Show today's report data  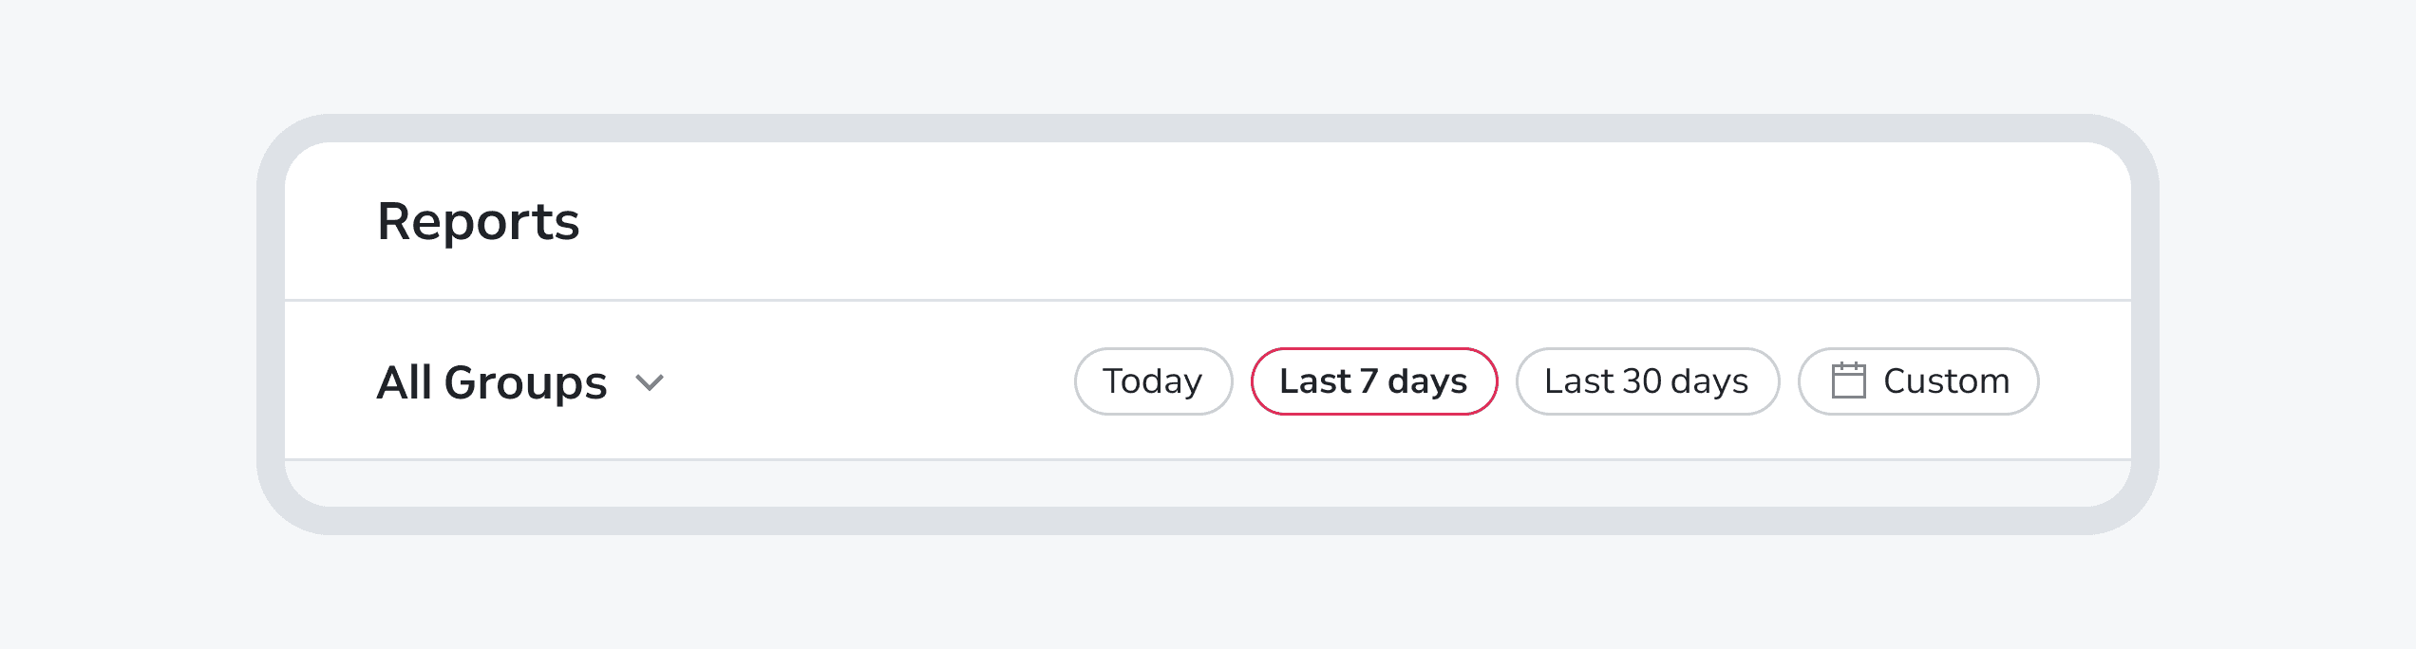pyautogui.click(x=1153, y=381)
